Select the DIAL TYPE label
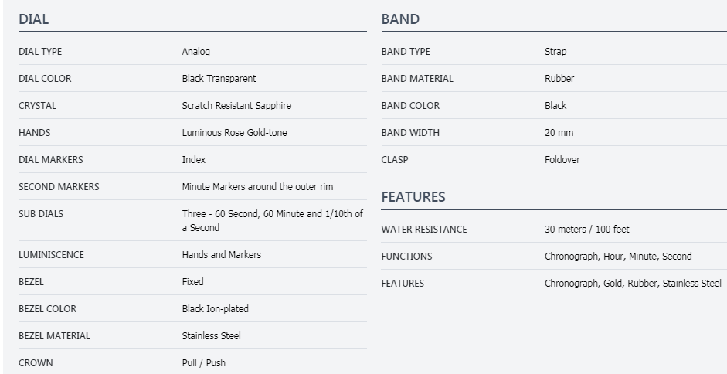Viewport: 727px width, 374px height. coord(40,52)
